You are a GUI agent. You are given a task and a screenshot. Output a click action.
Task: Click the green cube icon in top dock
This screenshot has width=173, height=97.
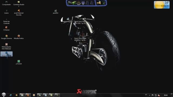(x=74, y=3)
